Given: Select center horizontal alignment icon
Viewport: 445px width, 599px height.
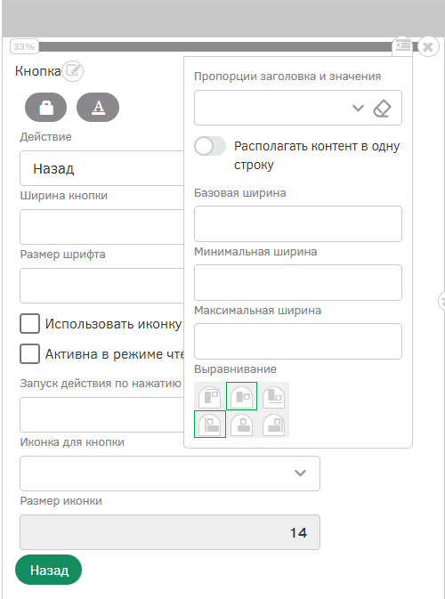Looking at the screenshot, I should (242, 425).
